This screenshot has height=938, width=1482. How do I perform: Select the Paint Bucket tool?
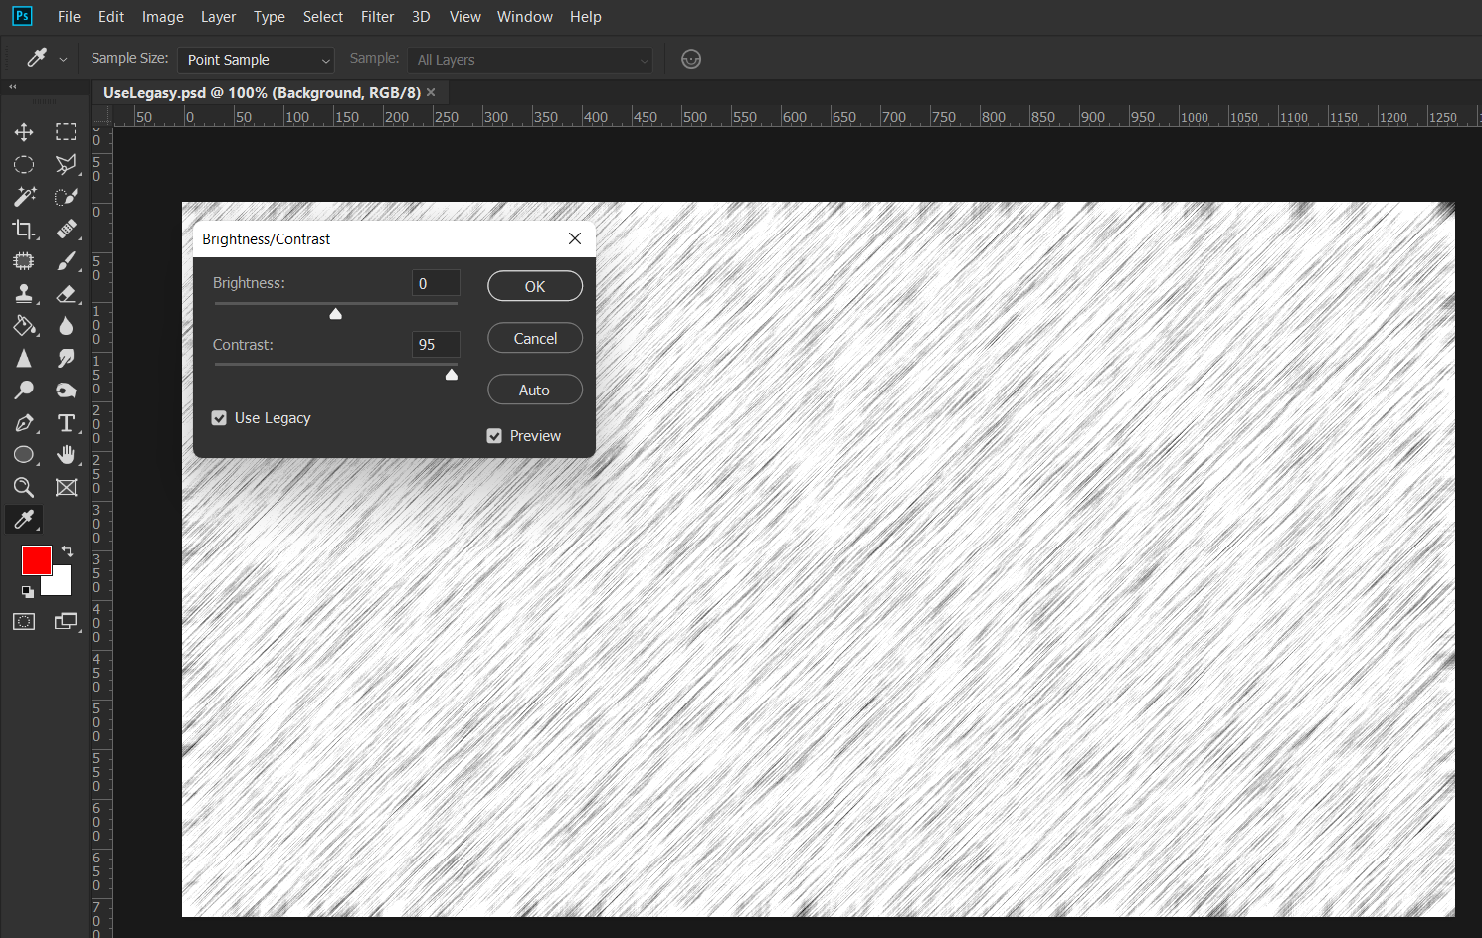[x=24, y=326]
